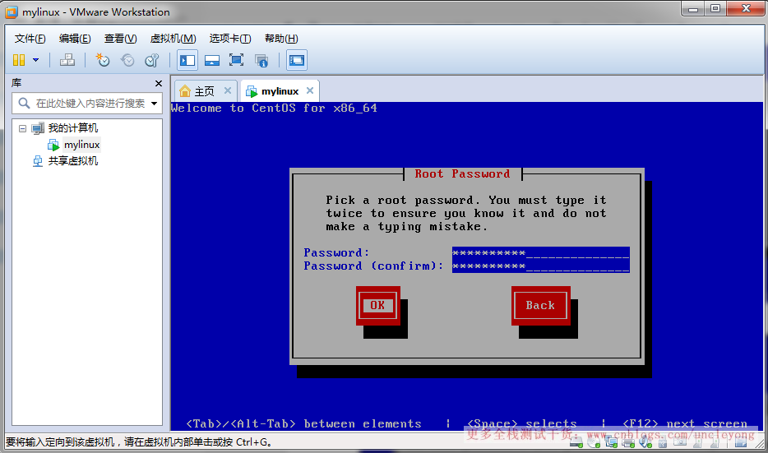768x453 pixels.
Task: Close the 库 library panel
Action: [x=158, y=83]
